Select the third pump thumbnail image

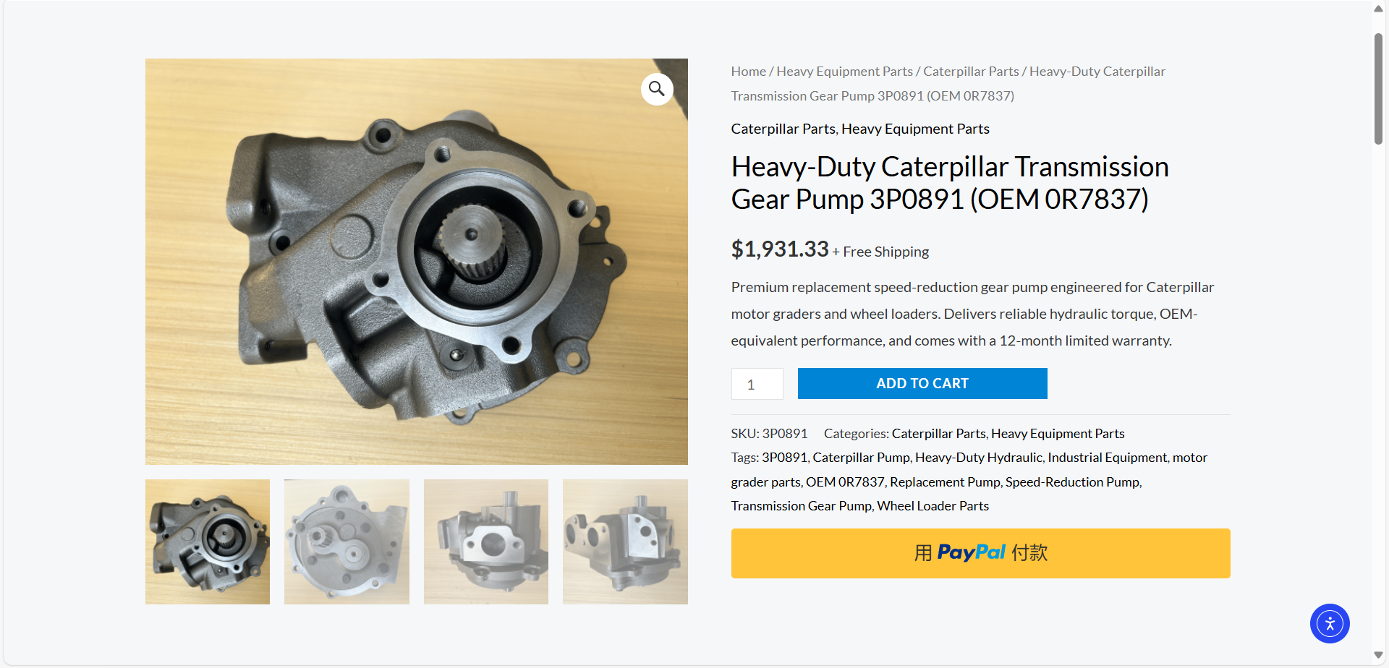[486, 541]
